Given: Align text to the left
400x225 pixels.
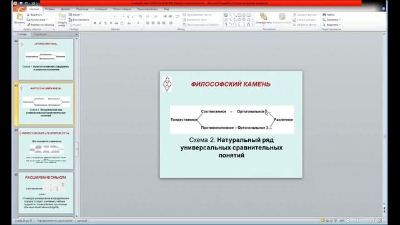Looking at the screenshot, I should 147,23.
